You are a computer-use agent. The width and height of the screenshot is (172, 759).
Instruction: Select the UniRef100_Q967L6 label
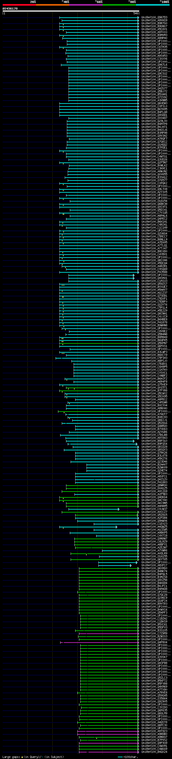point(154,65)
